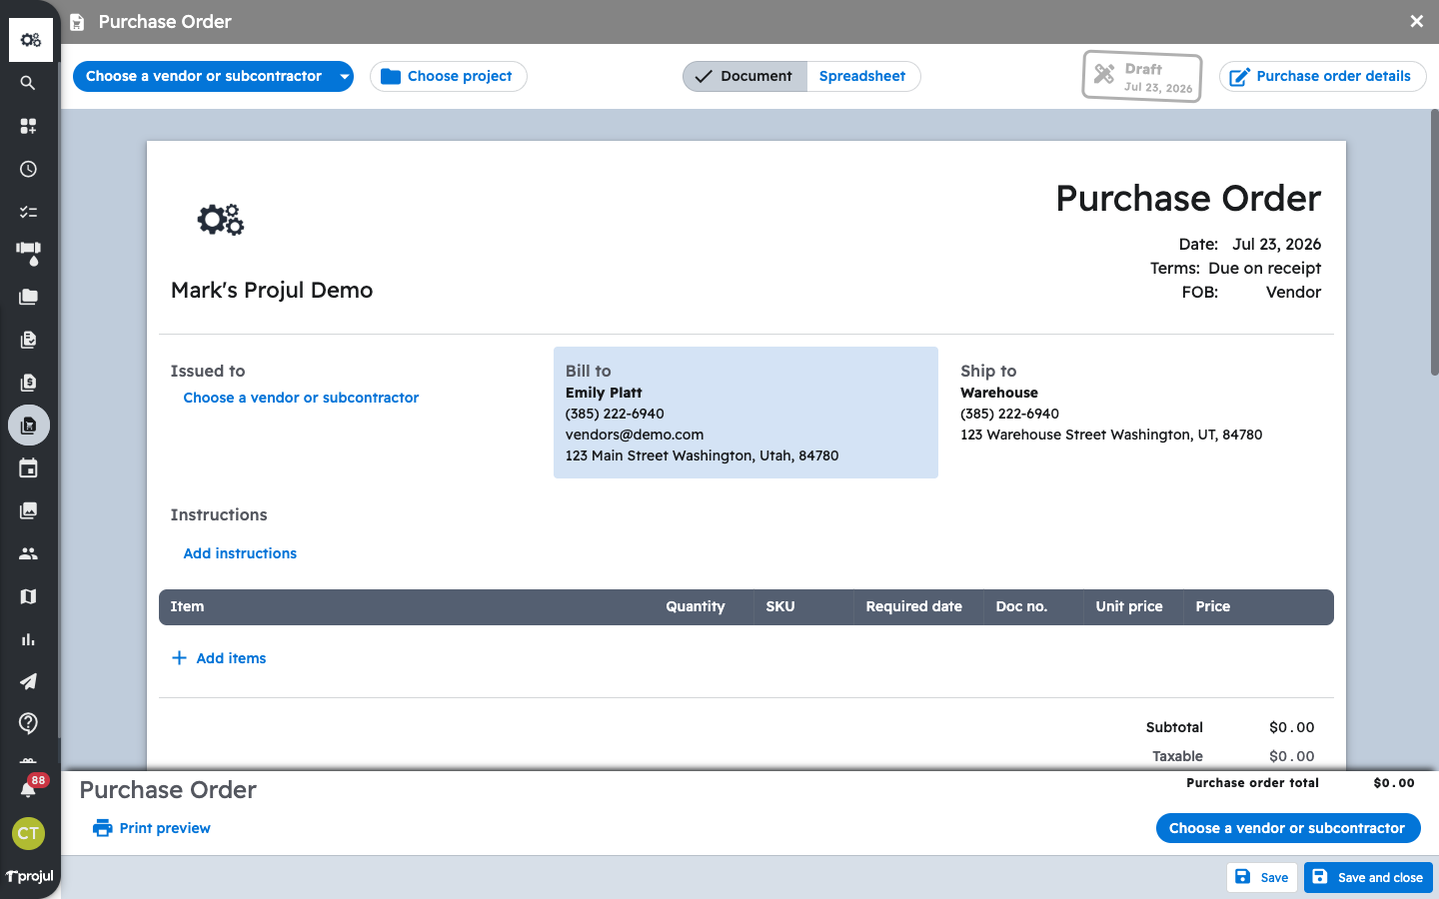Click the FOB value Vendor
Viewport: 1439px width, 899px height.
(1293, 292)
